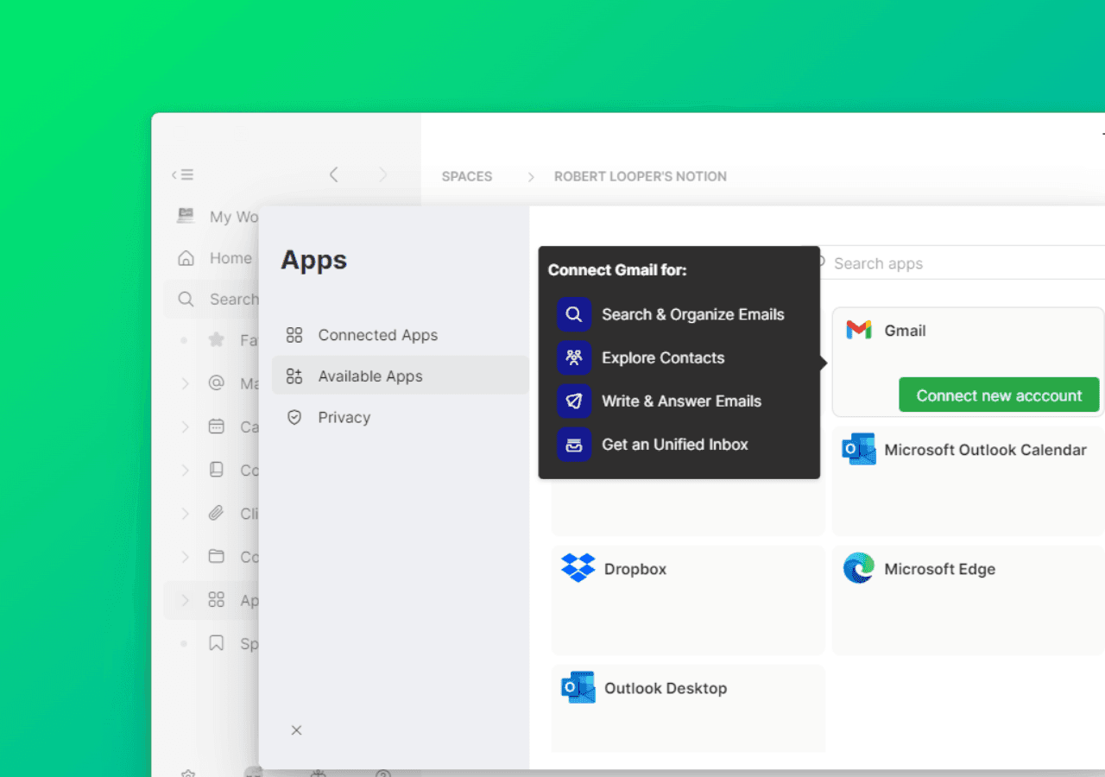Click the Calendar icon in sidebar

[x=217, y=426]
